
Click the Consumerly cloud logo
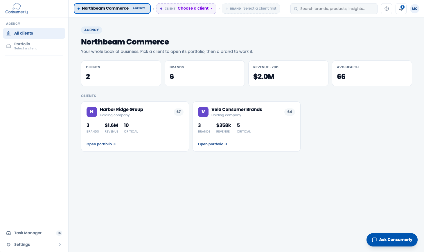point(17,8)
